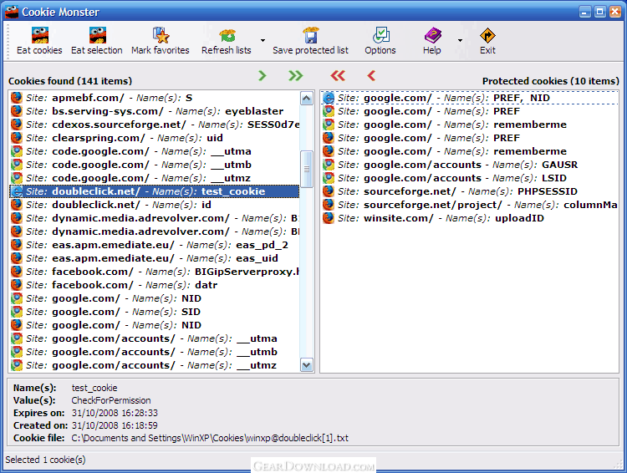Screen dimensions: 627x473
Task: Expand the Help dropdown arrow
Action: [460, 40]
